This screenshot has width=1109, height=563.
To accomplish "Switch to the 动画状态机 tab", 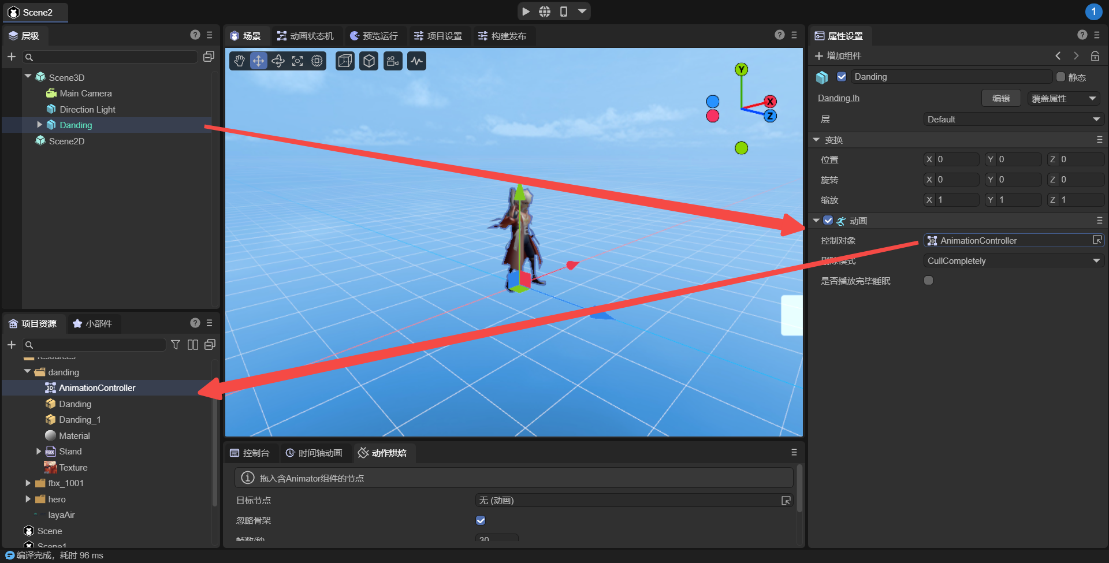I will point(306,36).
